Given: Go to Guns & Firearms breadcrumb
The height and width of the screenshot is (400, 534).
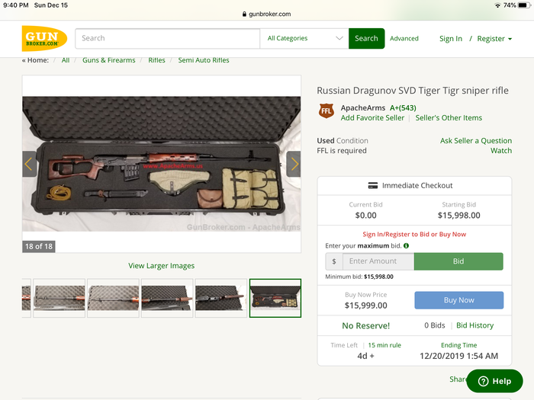Looking at the screenshot, I should (x=109, y=60).
